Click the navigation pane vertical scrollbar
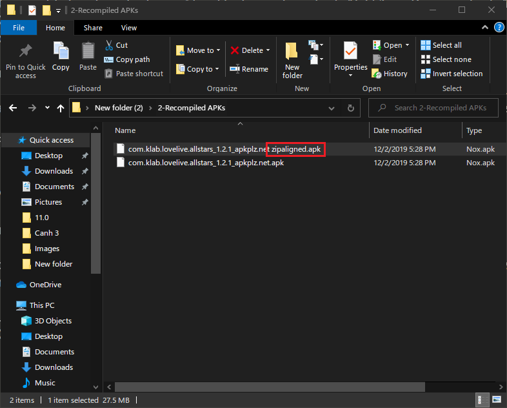This screenshot has height=408, width=507. 95,203
